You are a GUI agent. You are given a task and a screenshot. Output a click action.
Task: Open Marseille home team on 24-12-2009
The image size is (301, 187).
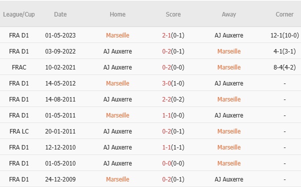point(117,179)
